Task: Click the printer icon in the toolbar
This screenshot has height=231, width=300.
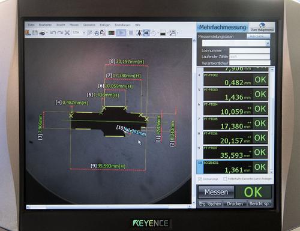Action: (x=42, y=33)
